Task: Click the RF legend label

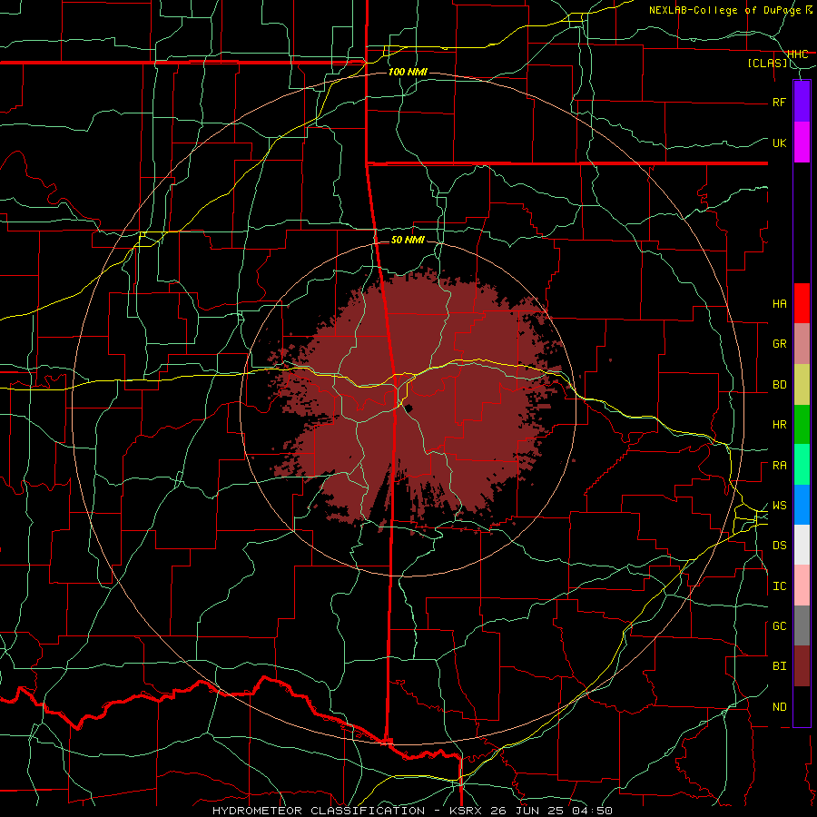Action: click(x=779, y=102)
